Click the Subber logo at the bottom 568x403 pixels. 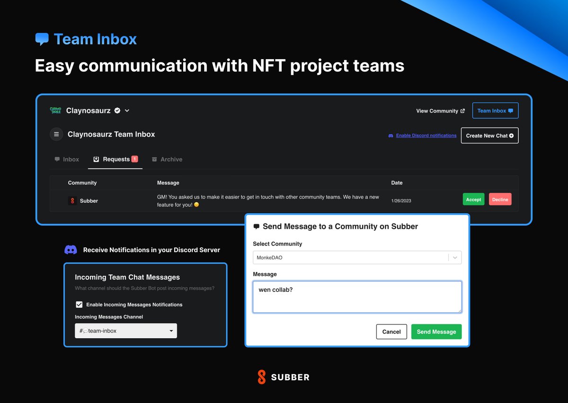coord(284,377)
